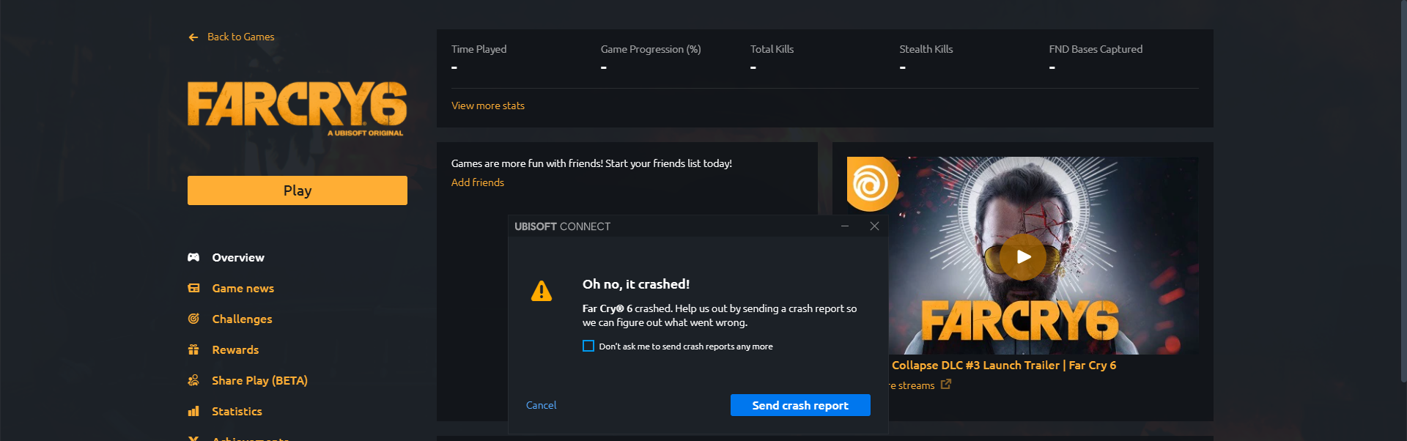Screen dimensions: 1407x441
Task: Click the external link icon beside streams
Action: click(x=946, y=384)
